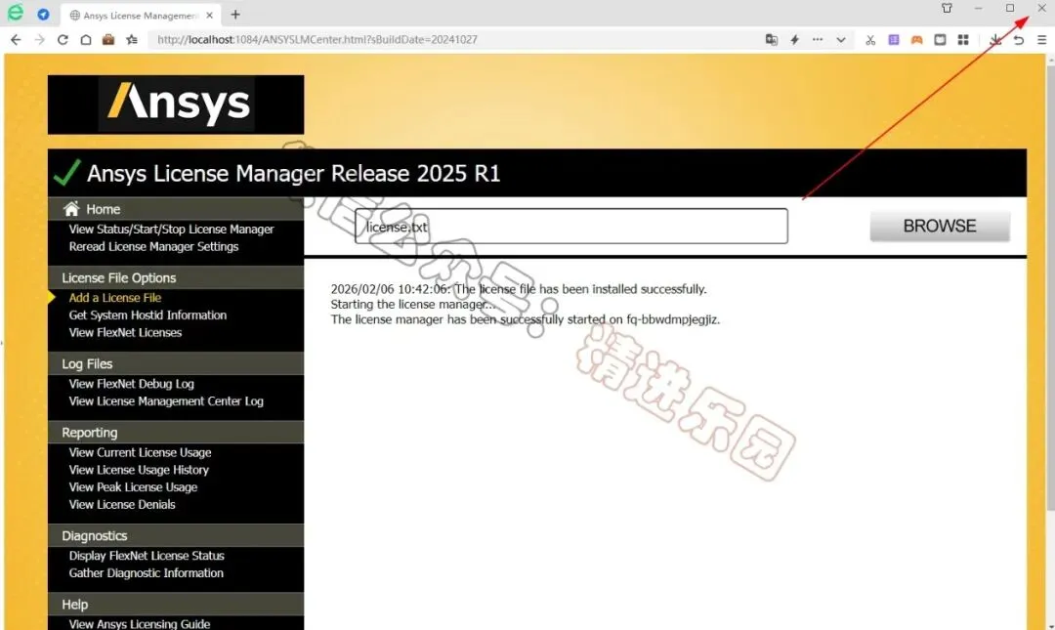Click the browser address bar URL
Image resolution: width=1055 pixels, height=630 pixels.
316,40
